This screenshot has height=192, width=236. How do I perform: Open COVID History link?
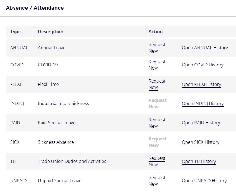(x=203, y=65)
